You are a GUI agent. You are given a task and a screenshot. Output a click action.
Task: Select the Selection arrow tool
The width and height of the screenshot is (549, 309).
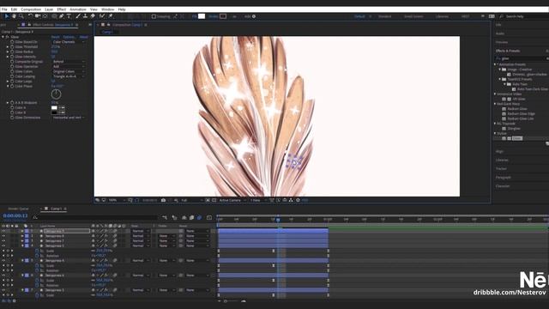point(7,16)
